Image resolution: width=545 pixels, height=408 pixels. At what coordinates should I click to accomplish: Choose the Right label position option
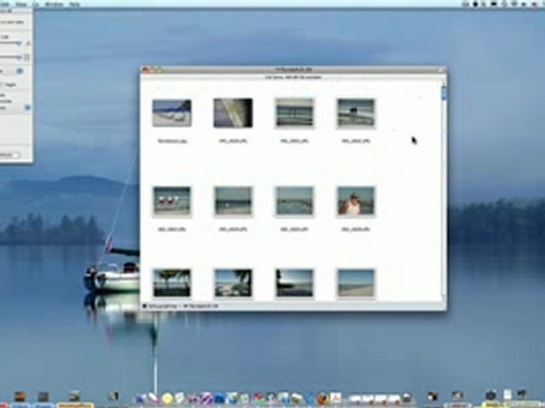point(7,84)
